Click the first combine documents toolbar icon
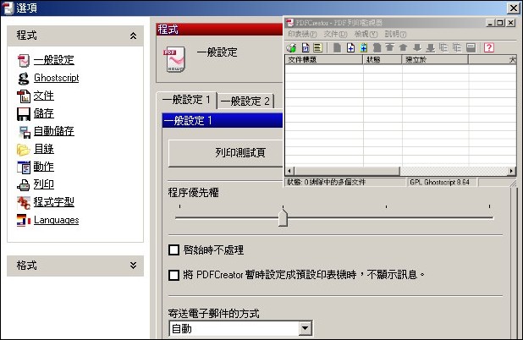Viewport: 523px width, 340px height. (x=443, y=48)
